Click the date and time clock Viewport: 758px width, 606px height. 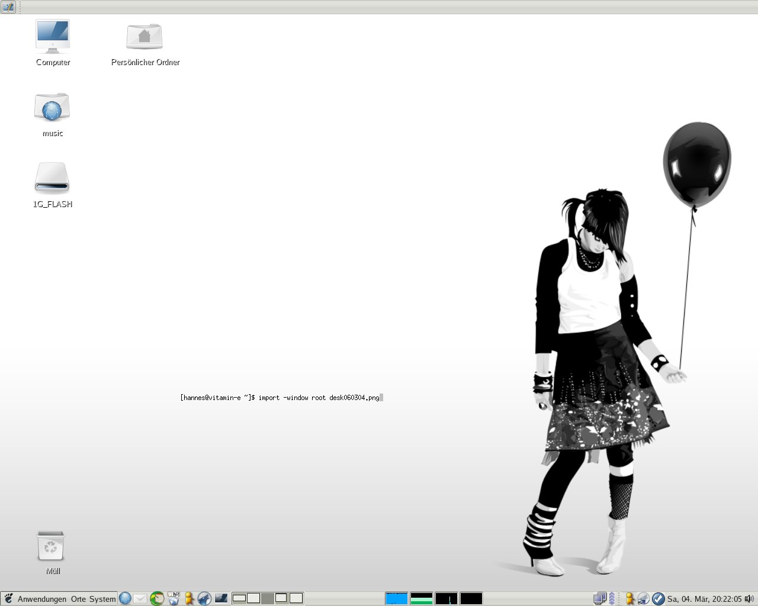pos(704,599)
